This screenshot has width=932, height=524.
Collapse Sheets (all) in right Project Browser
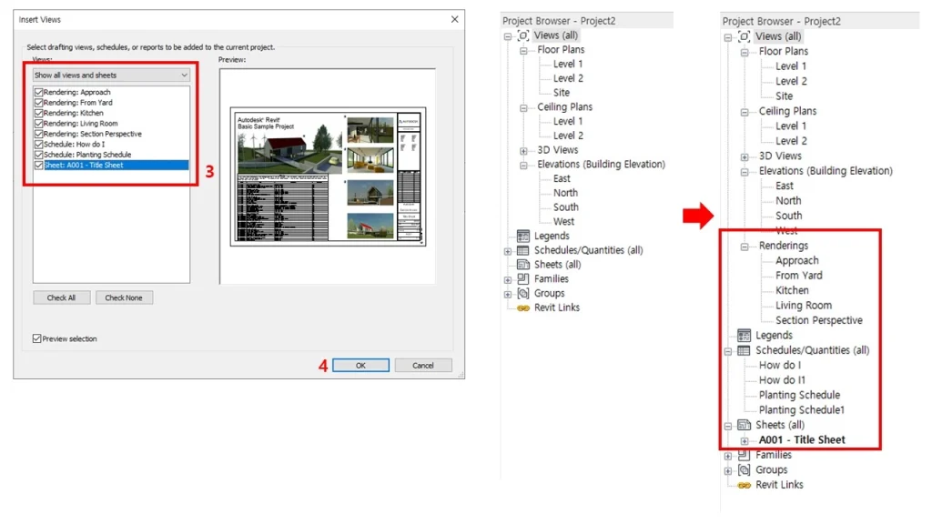pos(728,426)
